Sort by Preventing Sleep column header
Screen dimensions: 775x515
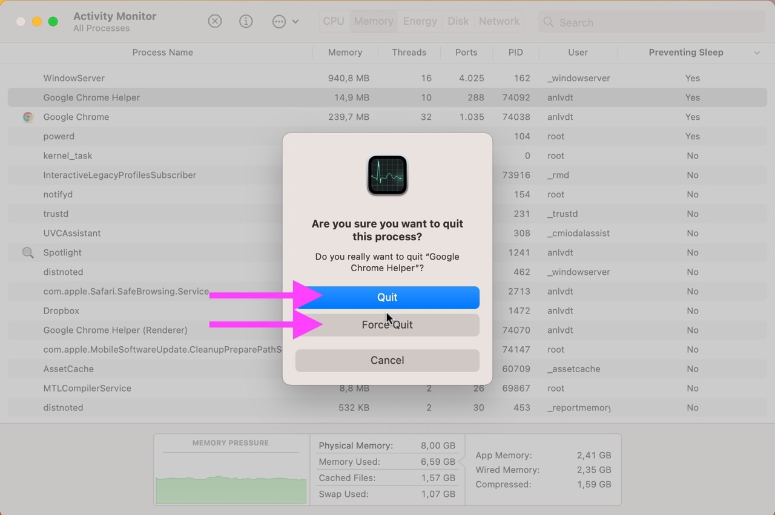click(686, 52)
